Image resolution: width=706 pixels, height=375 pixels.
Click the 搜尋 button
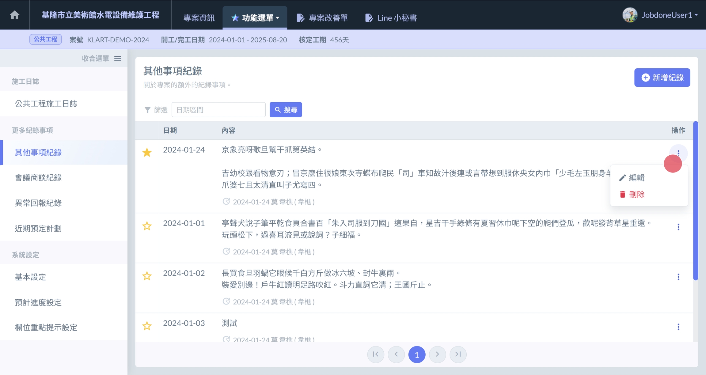pyautogui.click(x=286, y=110)
